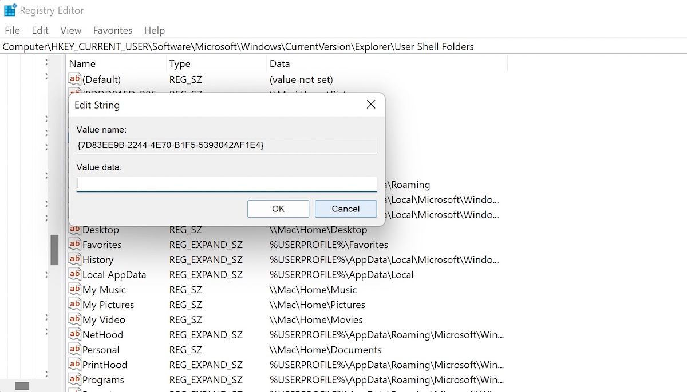The image size is (687, 392).
Task: Click the string icon for My Music
Action: tap(74, 290)
